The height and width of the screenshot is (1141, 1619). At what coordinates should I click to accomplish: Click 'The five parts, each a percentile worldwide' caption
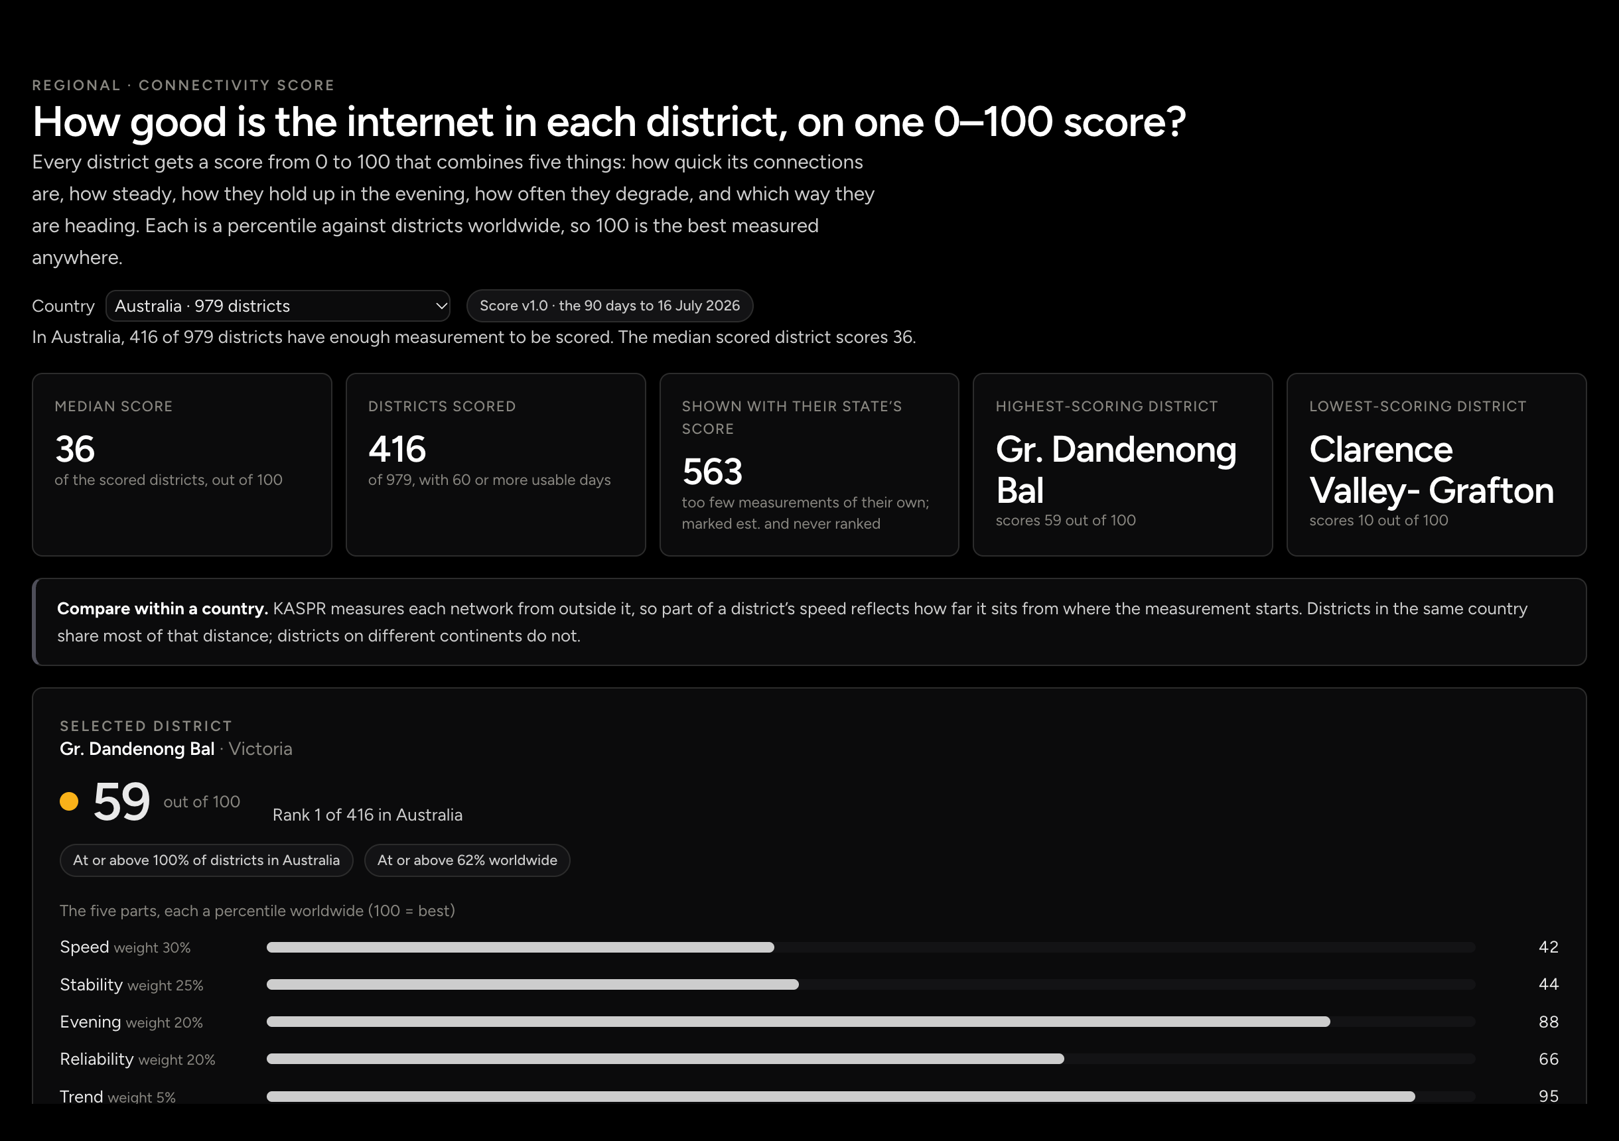[x=257, y=911]
